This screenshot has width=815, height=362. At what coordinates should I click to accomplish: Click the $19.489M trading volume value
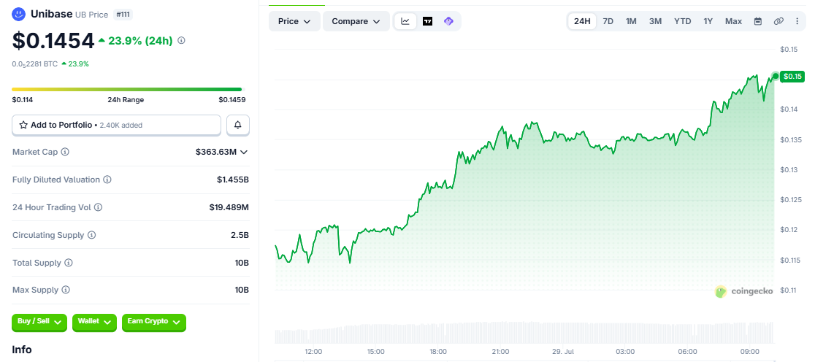click(229, 207)
